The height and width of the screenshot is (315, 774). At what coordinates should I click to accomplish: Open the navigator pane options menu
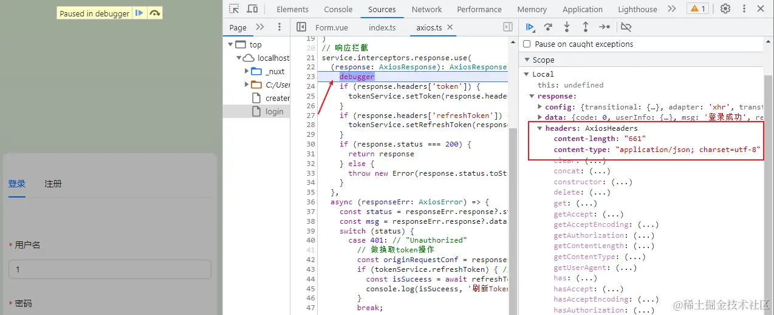tap(279, 27)
